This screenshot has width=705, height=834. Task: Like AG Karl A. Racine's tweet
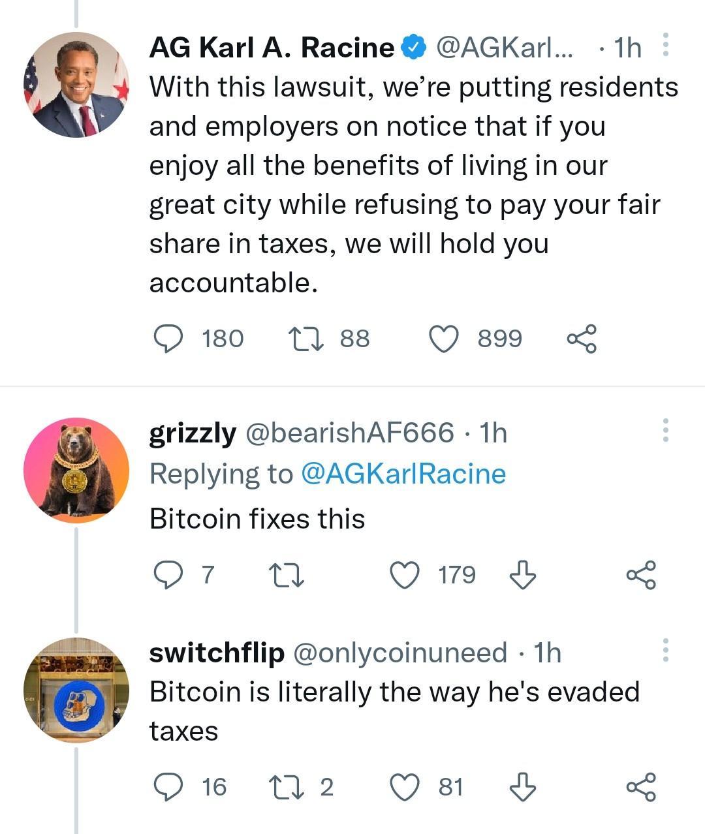tap(445, 338)
